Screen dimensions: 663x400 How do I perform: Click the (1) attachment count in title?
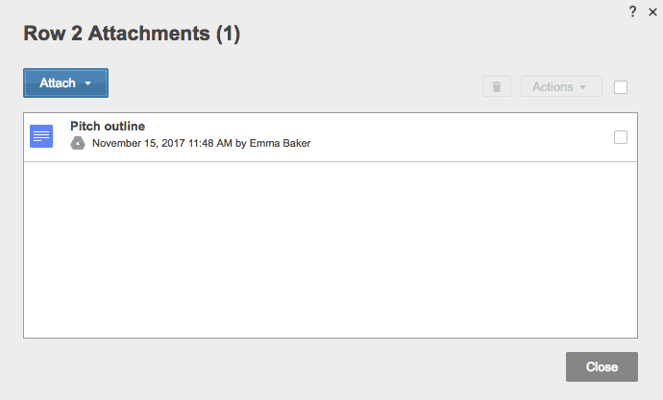pos(228,35)
